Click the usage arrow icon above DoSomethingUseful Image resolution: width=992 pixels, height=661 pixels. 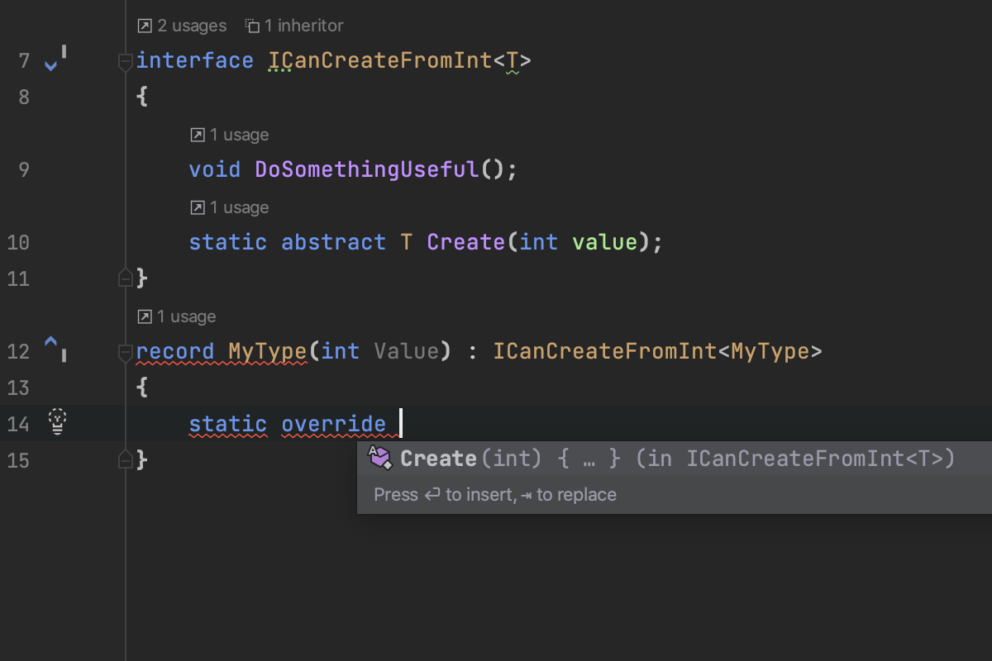197,135
